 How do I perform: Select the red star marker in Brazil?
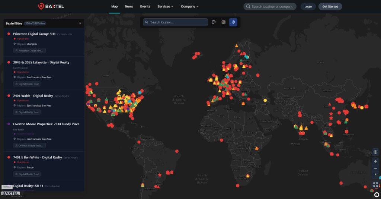160,175
